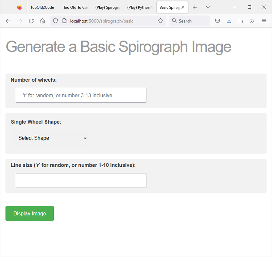Click the Line size input field
This screenshot has height=257, width=272.
click(x=81, y=180)
